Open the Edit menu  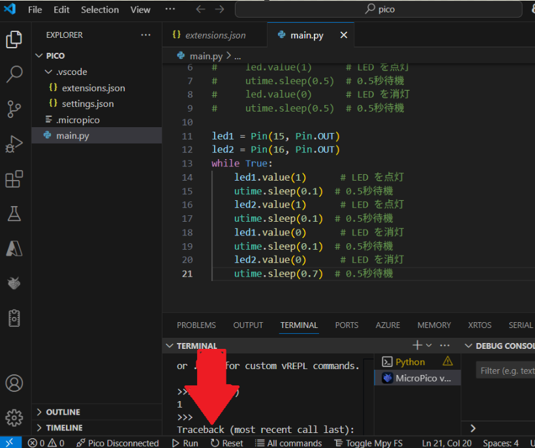coord(61,10)
